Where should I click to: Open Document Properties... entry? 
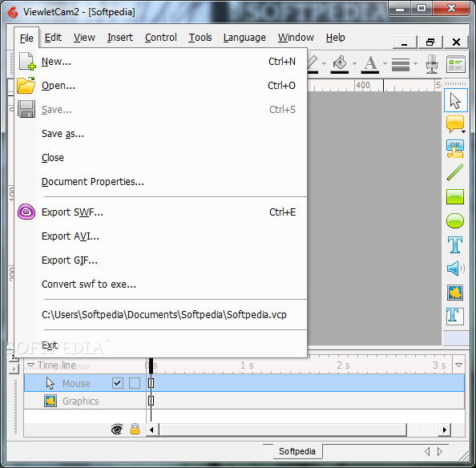[x=160, y=181]
